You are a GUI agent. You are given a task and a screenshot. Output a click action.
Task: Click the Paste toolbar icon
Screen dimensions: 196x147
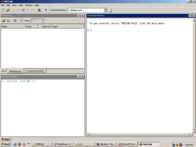click(x=23, y=10)
